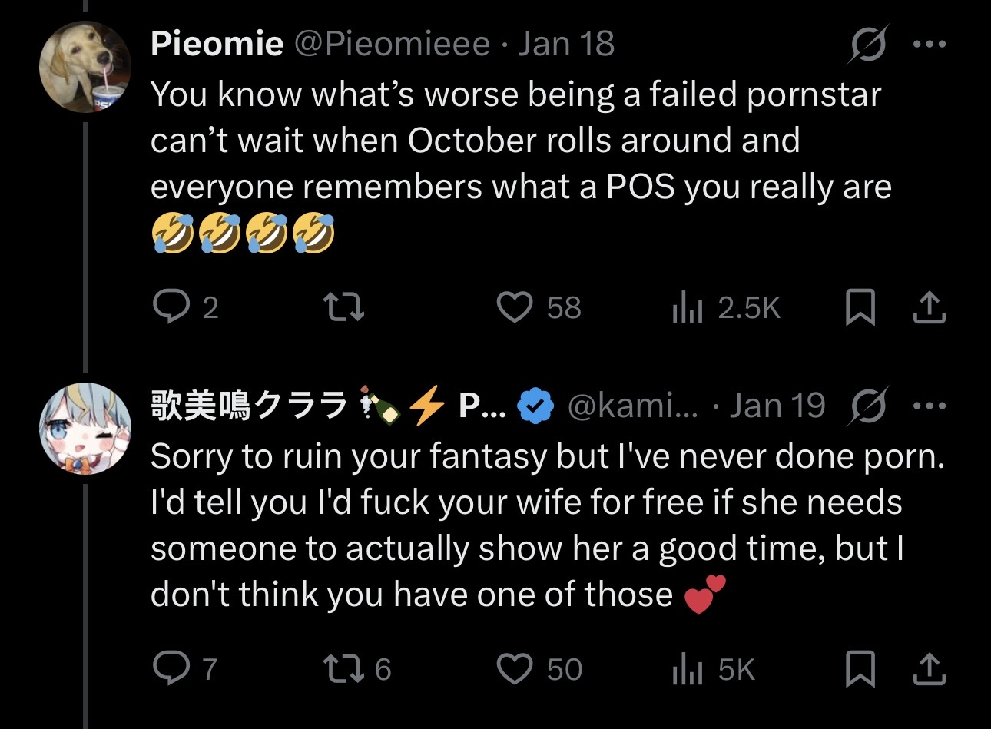Visit the @Pieomieee handle link

392,45
